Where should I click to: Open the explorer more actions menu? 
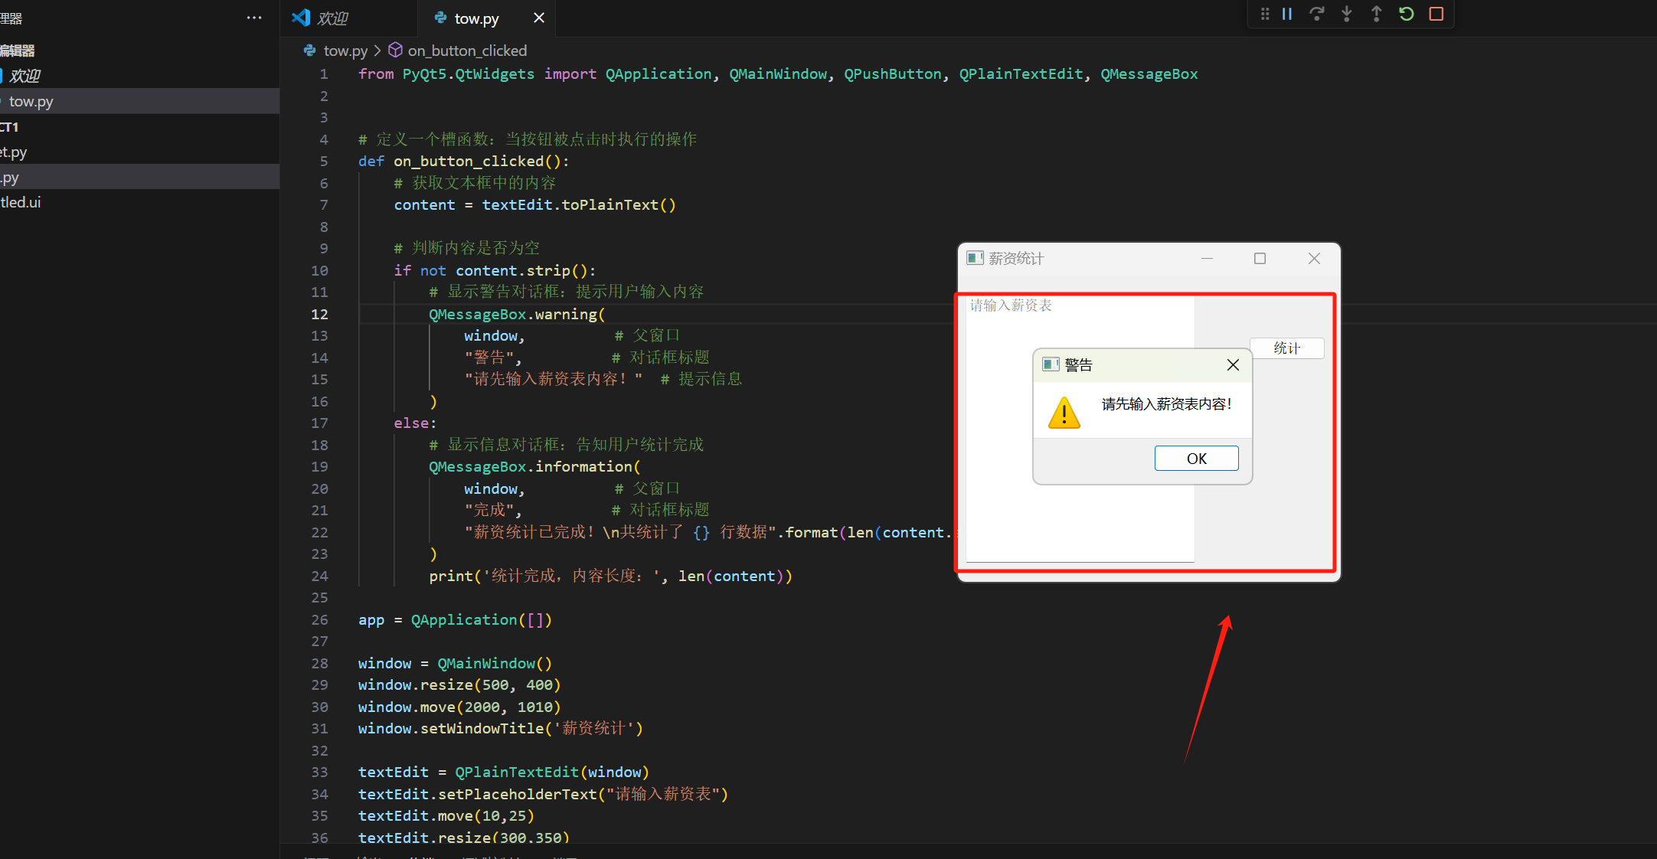click(254, 18)
